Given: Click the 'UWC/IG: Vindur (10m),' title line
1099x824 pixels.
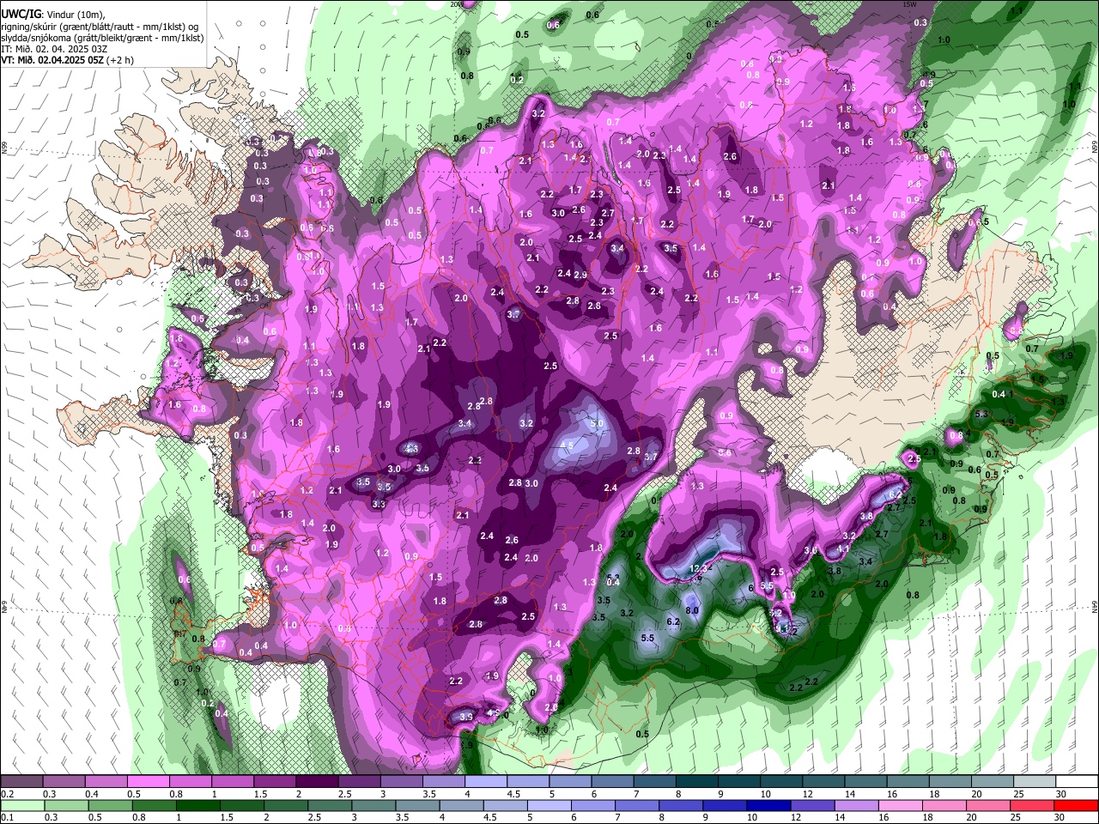Looking at the screenshot, I should pyautogui.click(x=53, y=15).
